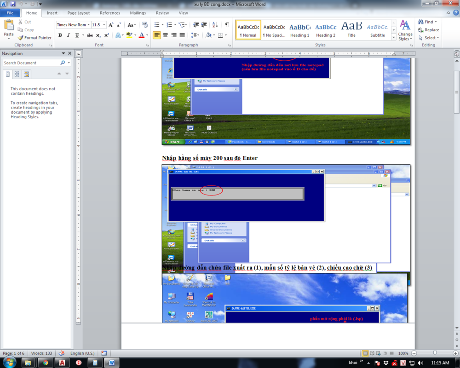Enable Center paragraph alignment

[x=165, y=35]
